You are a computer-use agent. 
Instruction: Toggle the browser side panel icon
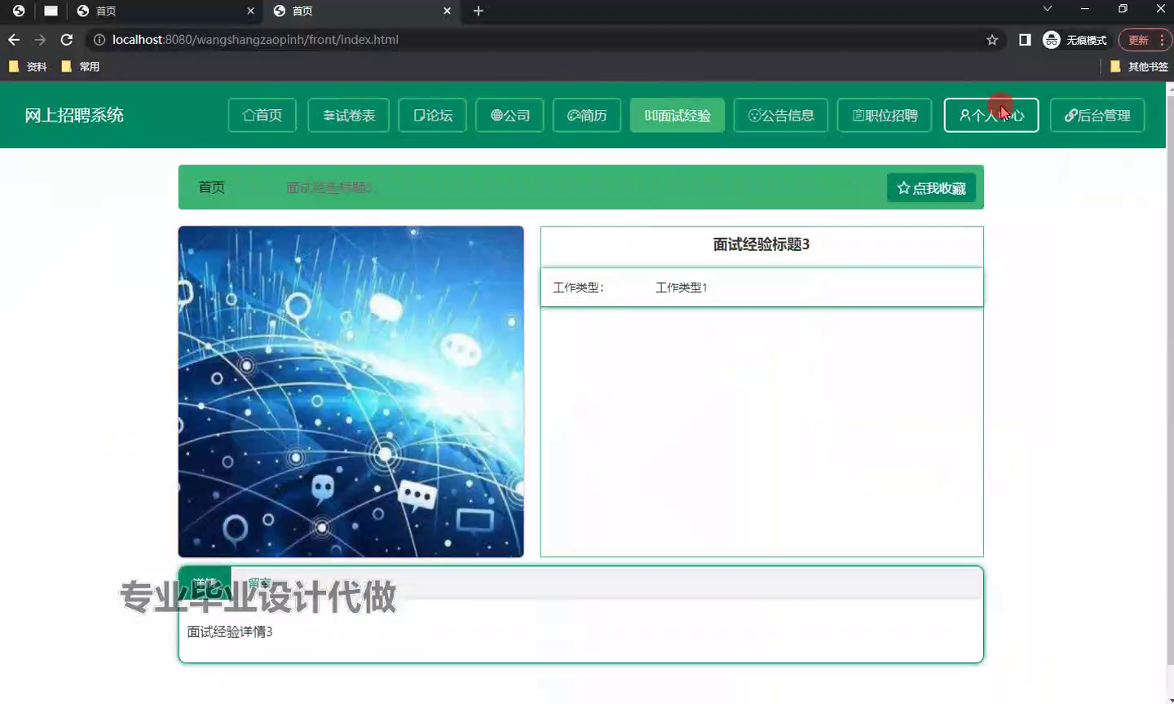[x=1025, y=40]
